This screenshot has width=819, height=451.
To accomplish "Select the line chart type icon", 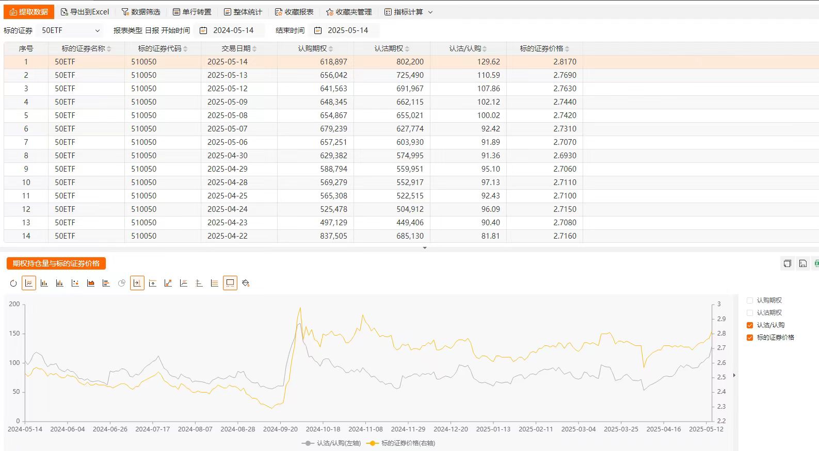I will coord(29,283).
